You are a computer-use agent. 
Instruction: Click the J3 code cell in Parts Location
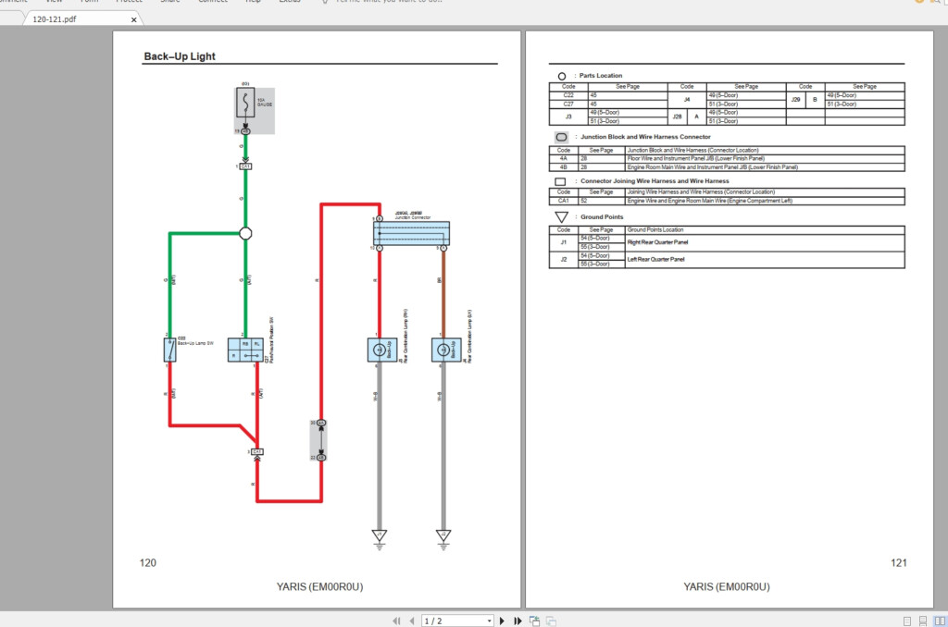pyautogui.click(x=568, y=117)
